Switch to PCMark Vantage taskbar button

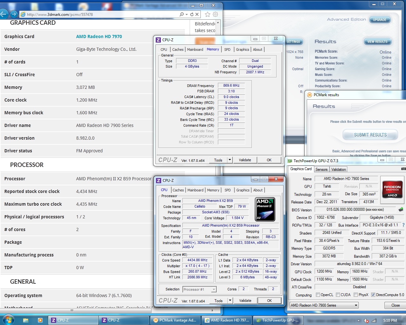tap(175, 320)
